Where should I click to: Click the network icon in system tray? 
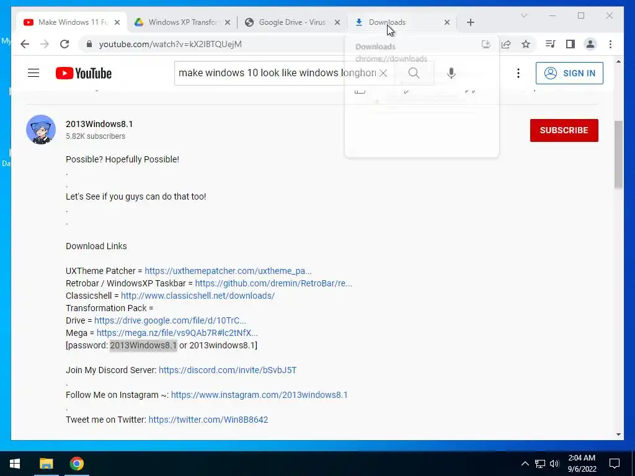point(540,464)
